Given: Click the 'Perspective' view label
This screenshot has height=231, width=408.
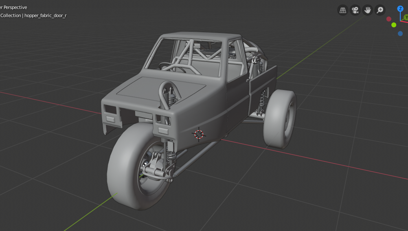Looking at the screenshot, I should 15,8.
